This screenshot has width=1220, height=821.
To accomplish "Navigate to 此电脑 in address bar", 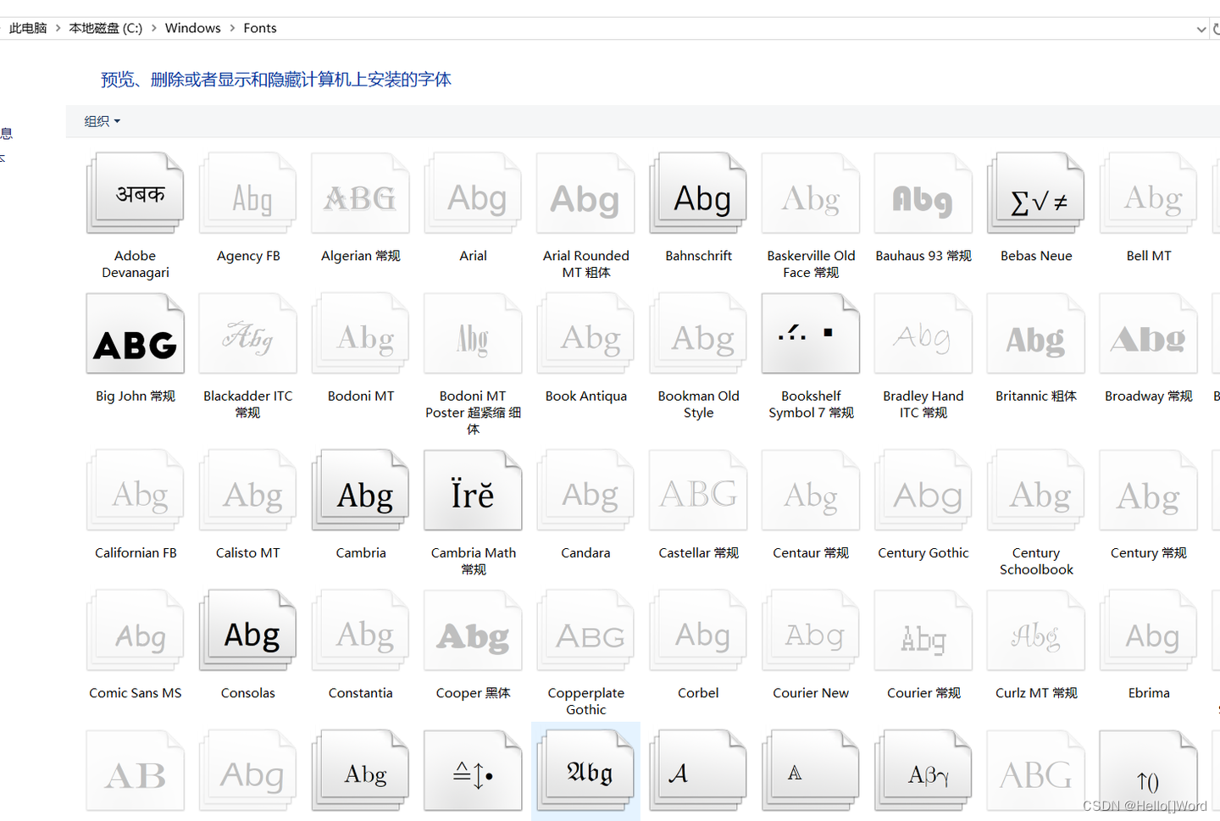I will coord(28,28).
